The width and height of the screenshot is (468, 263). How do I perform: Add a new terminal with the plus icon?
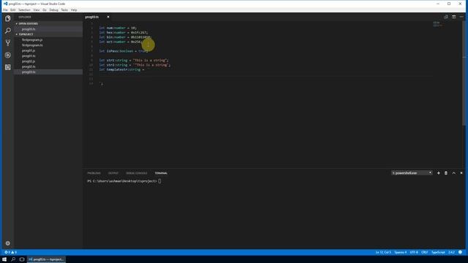pyautogui.click(x=439, y=173)
